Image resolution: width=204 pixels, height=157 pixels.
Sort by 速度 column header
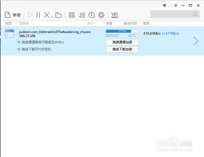tap(146, 23)
